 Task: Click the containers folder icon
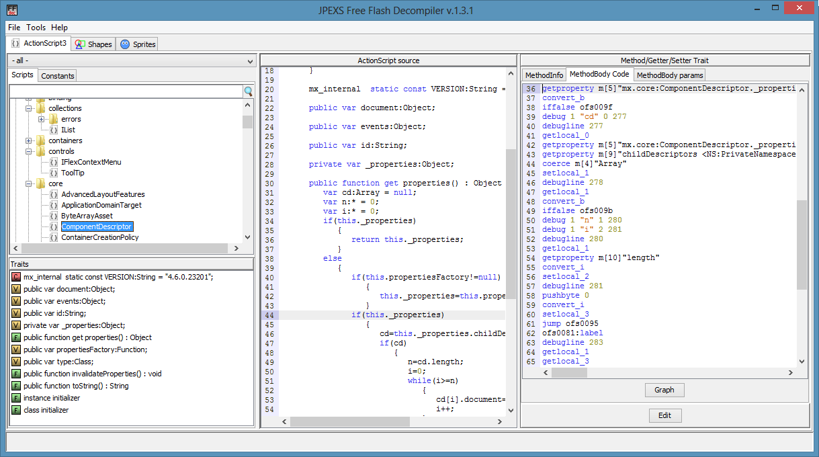point(41,140)
